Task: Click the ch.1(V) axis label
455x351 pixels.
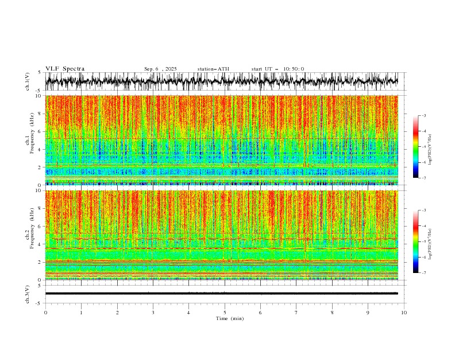Action: click(28, 81)
